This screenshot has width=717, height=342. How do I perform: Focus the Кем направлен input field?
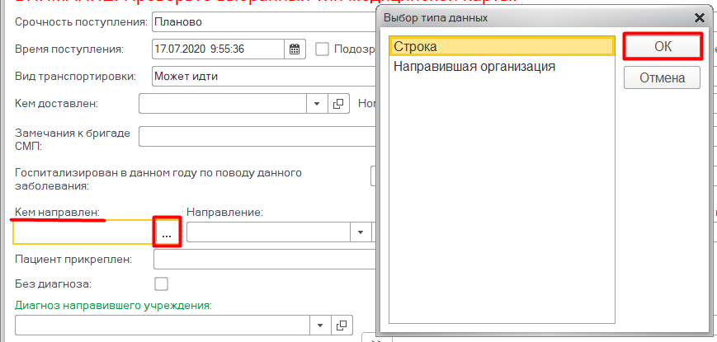click(83, 233)
